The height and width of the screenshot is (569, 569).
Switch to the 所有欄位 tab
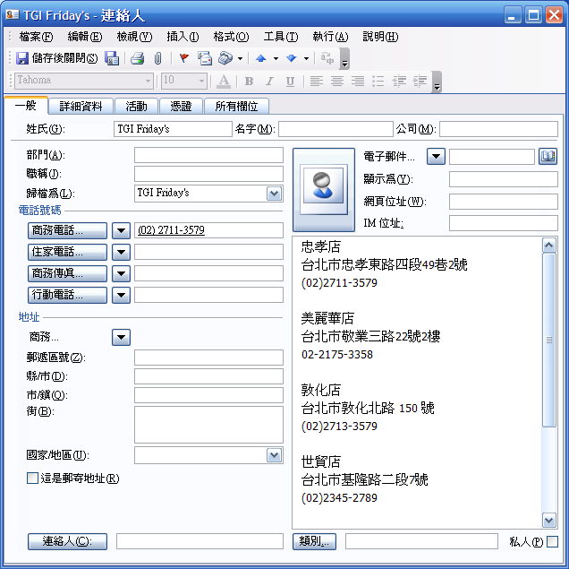click(x=236, y=106)
